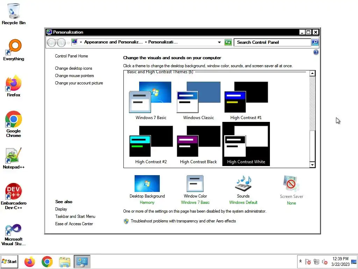This screenshot has height=269, width=358.
Task: Click the Forward navigation button
Action: (x=61, y=42)
